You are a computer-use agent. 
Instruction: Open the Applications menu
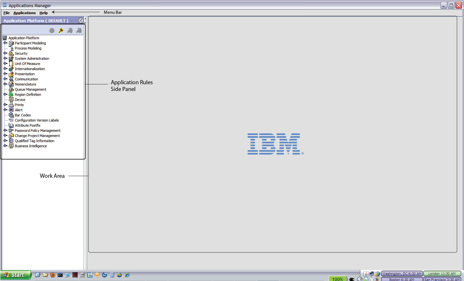24,13
